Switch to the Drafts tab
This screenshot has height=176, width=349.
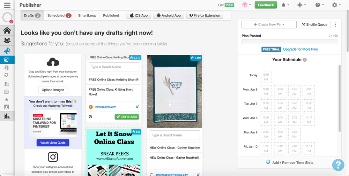point(32,16)
